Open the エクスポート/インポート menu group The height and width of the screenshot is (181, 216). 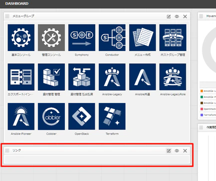coord(21,77)
